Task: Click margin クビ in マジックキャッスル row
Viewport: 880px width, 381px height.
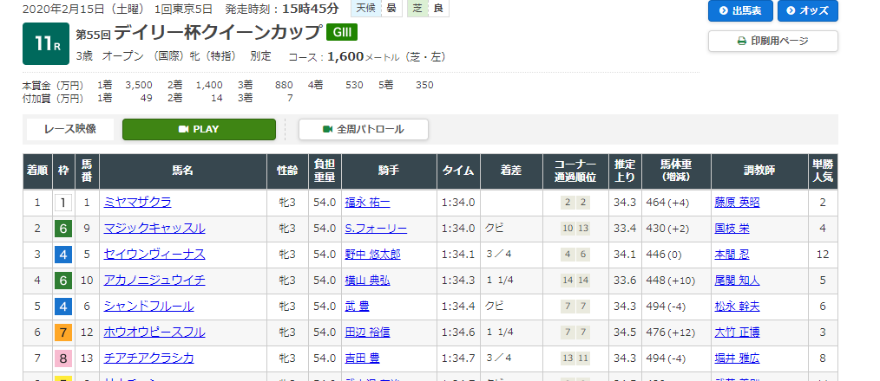Action: pyautogui.click(x=495, y=228)
